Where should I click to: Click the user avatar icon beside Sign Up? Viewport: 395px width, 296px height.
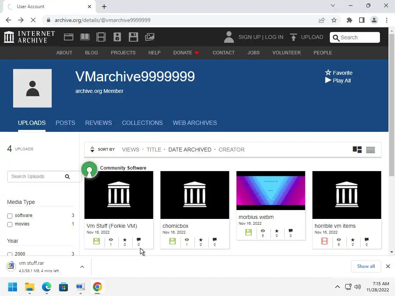229,37
